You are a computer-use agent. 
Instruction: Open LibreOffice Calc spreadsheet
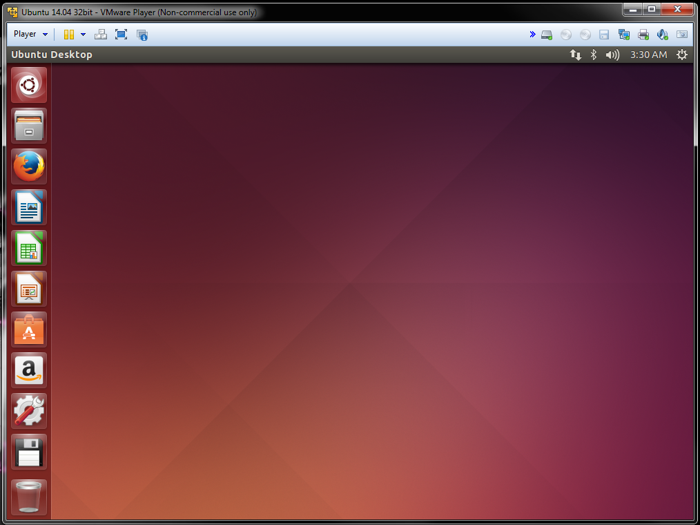[x=29, y=247]
